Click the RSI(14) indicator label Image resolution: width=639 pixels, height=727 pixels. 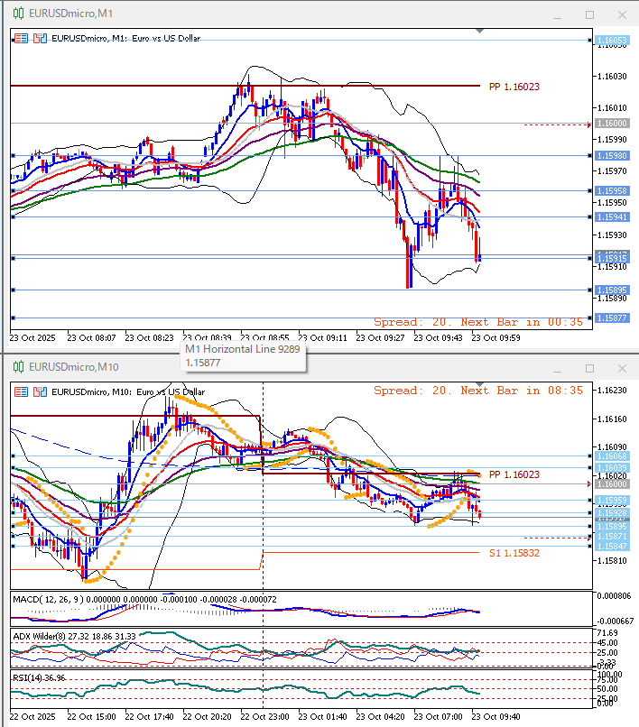click(28, 676)
